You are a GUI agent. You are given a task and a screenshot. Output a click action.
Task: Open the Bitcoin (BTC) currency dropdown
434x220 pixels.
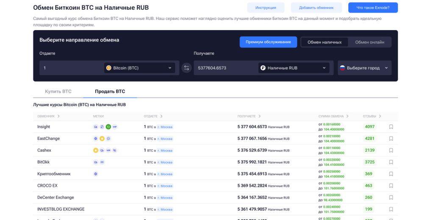click(139, 68)
